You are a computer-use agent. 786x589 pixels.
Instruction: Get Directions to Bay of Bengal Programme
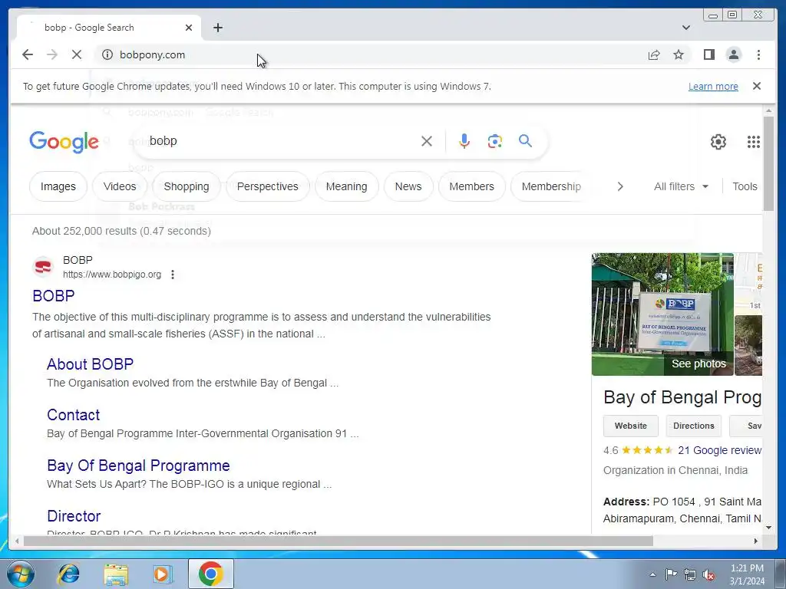click(x=693, y=426)
